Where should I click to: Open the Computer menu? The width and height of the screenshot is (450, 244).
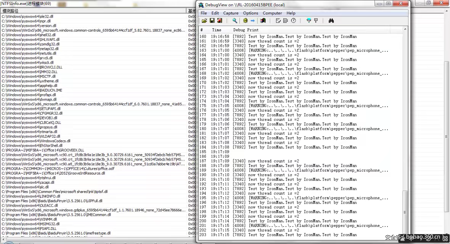point(272,13)
